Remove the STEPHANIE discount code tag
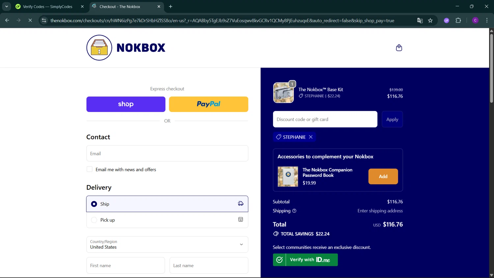494x278 pixels. point(311,137)
